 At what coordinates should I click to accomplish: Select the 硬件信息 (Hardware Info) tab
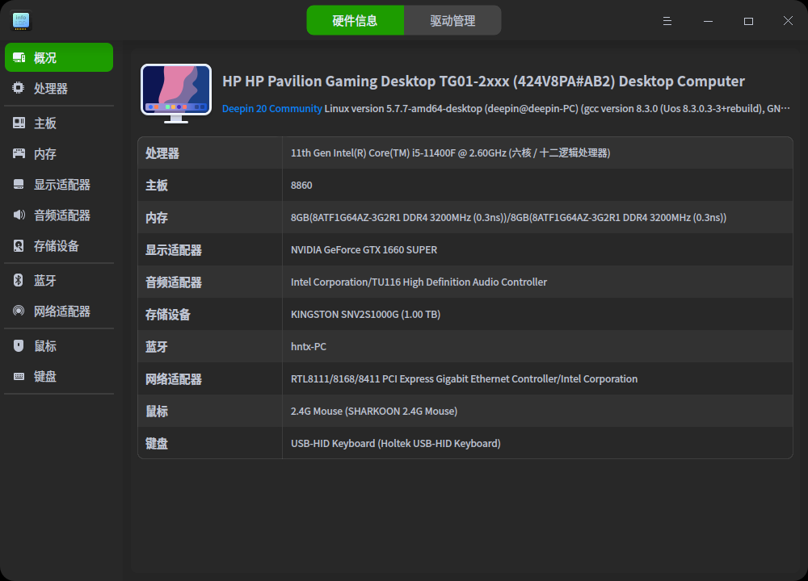pyautogui.click(x=356, y=20)
